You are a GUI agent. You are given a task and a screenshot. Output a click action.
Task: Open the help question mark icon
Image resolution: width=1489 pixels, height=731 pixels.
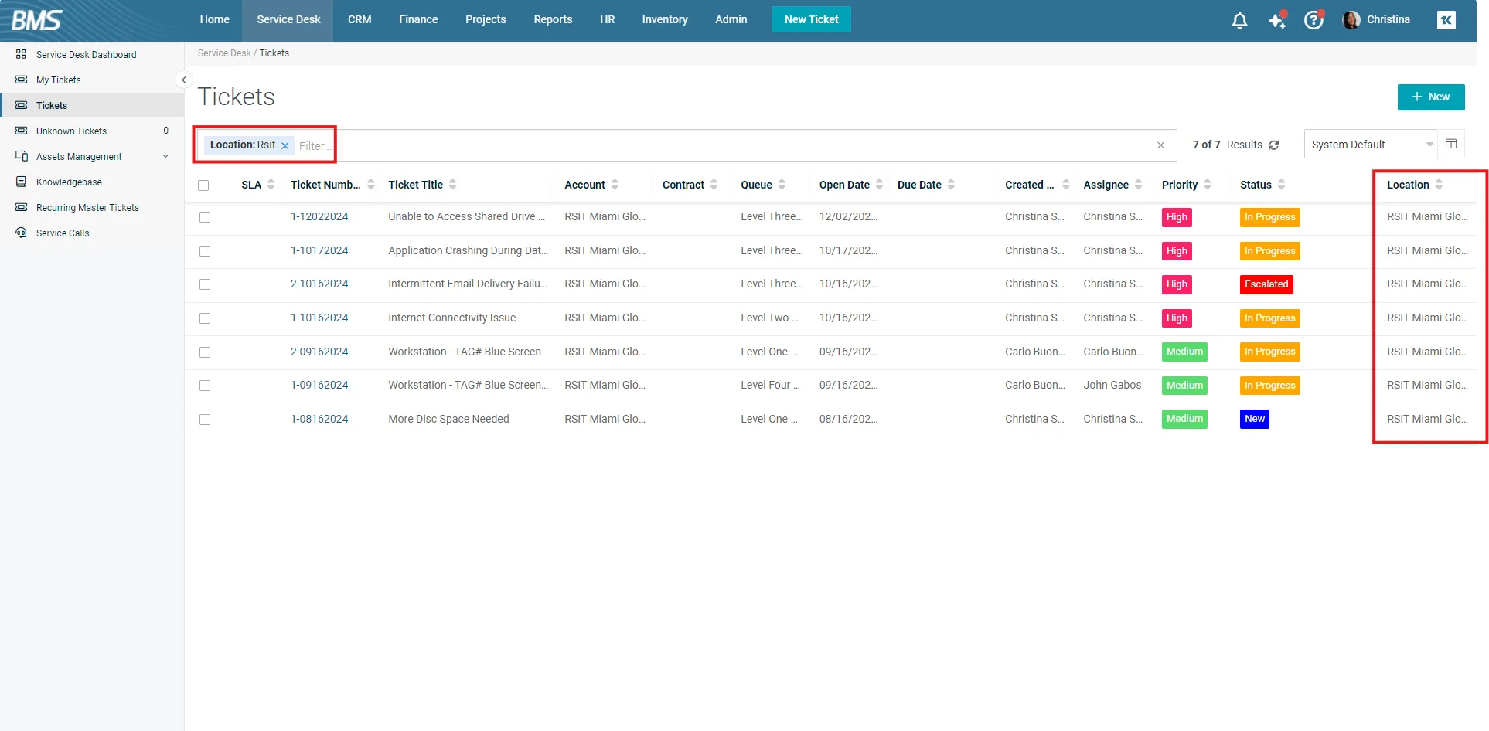coord(1314,21)
